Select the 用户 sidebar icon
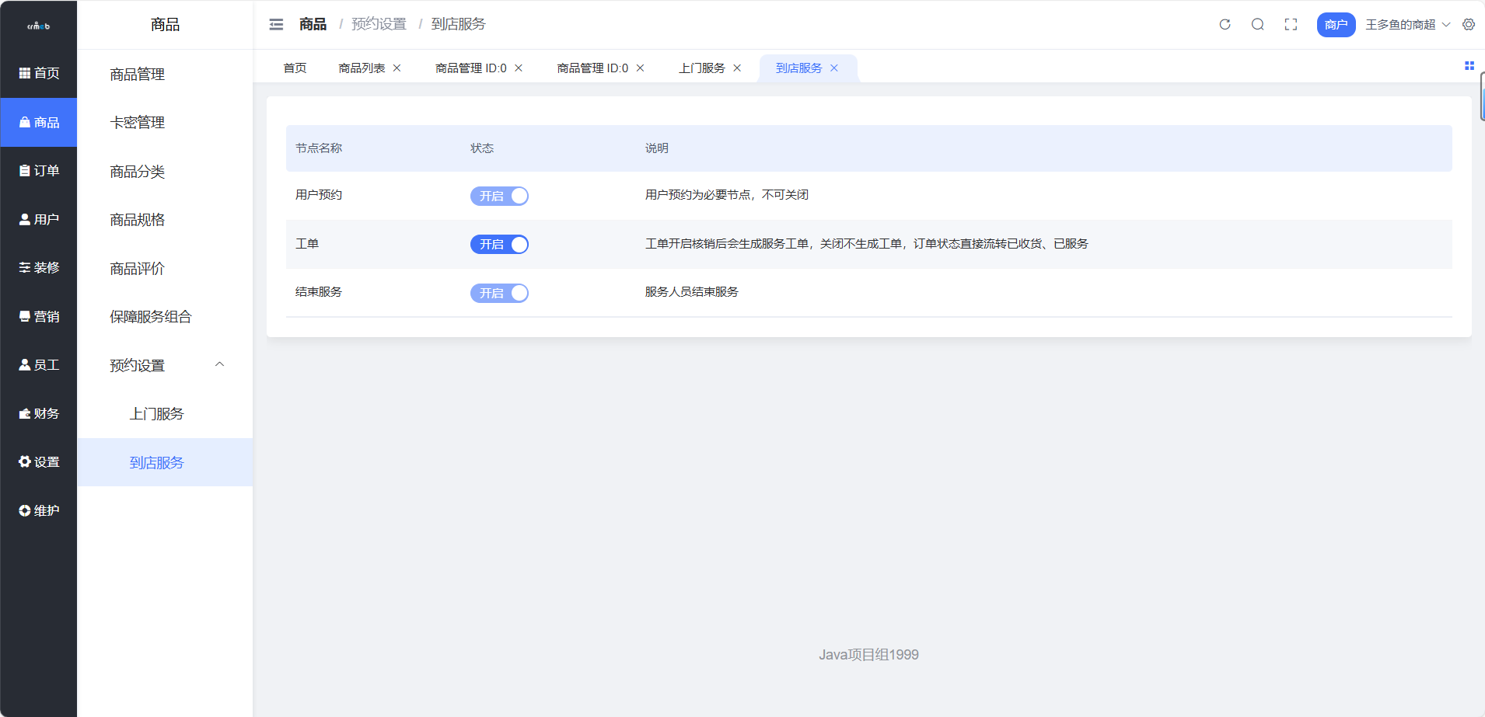This screenshot has height=717, width=1485. pyautogui.click(x=39, y=218)
